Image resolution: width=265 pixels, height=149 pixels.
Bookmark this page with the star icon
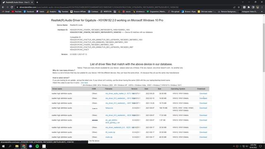pyautogui.click(x=239, y=7)
